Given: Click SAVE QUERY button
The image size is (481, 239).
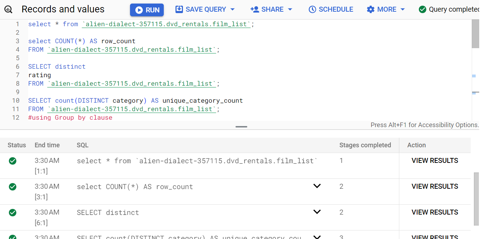Looking at the screenshot, I should [205, 10].
